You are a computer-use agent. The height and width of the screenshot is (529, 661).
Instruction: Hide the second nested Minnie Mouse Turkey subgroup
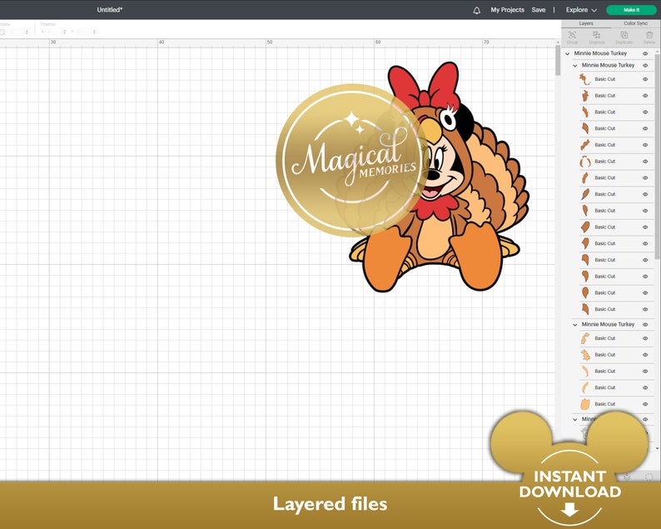(x=645, y=324)
